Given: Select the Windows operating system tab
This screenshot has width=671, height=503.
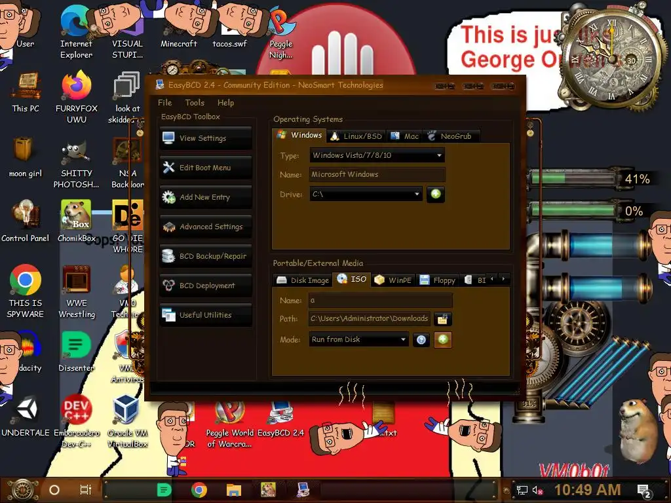Looking at the screenshot, I should (x=299, y=135).
